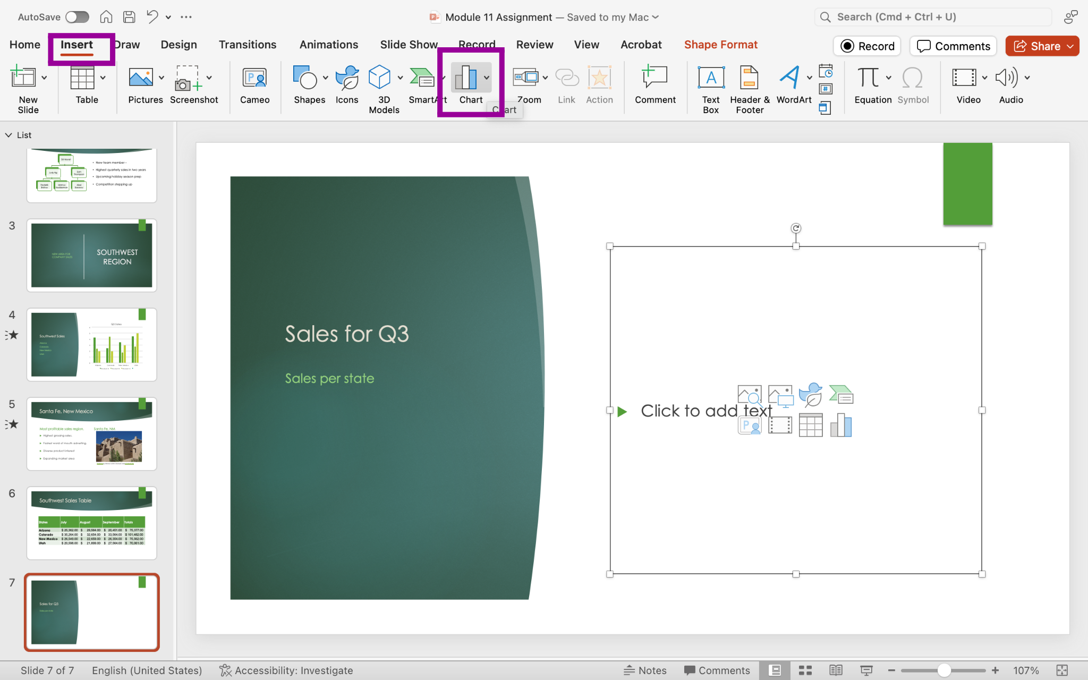Undo the last action

[x=152, y=17]
